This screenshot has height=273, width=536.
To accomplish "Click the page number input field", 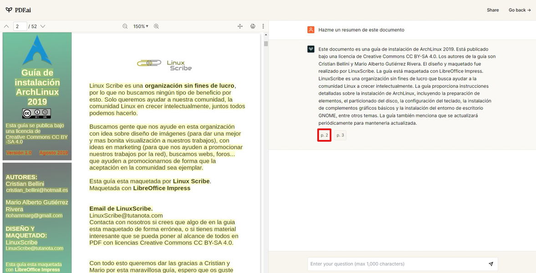I will [20, 26].
